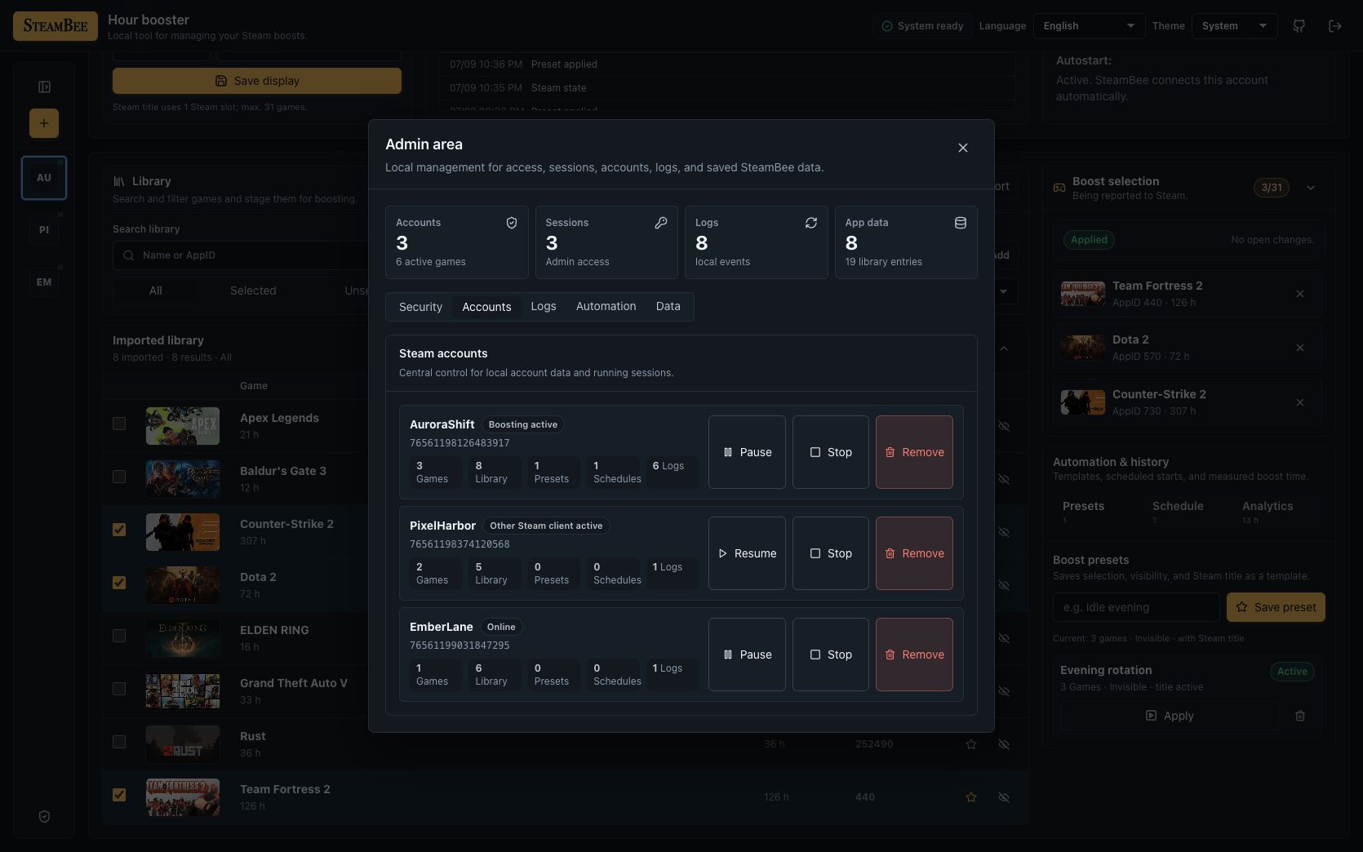Click the search magnifier icon in library
Image resolution: width=1363 pixels, height=852 pixels.
point(128,255)
